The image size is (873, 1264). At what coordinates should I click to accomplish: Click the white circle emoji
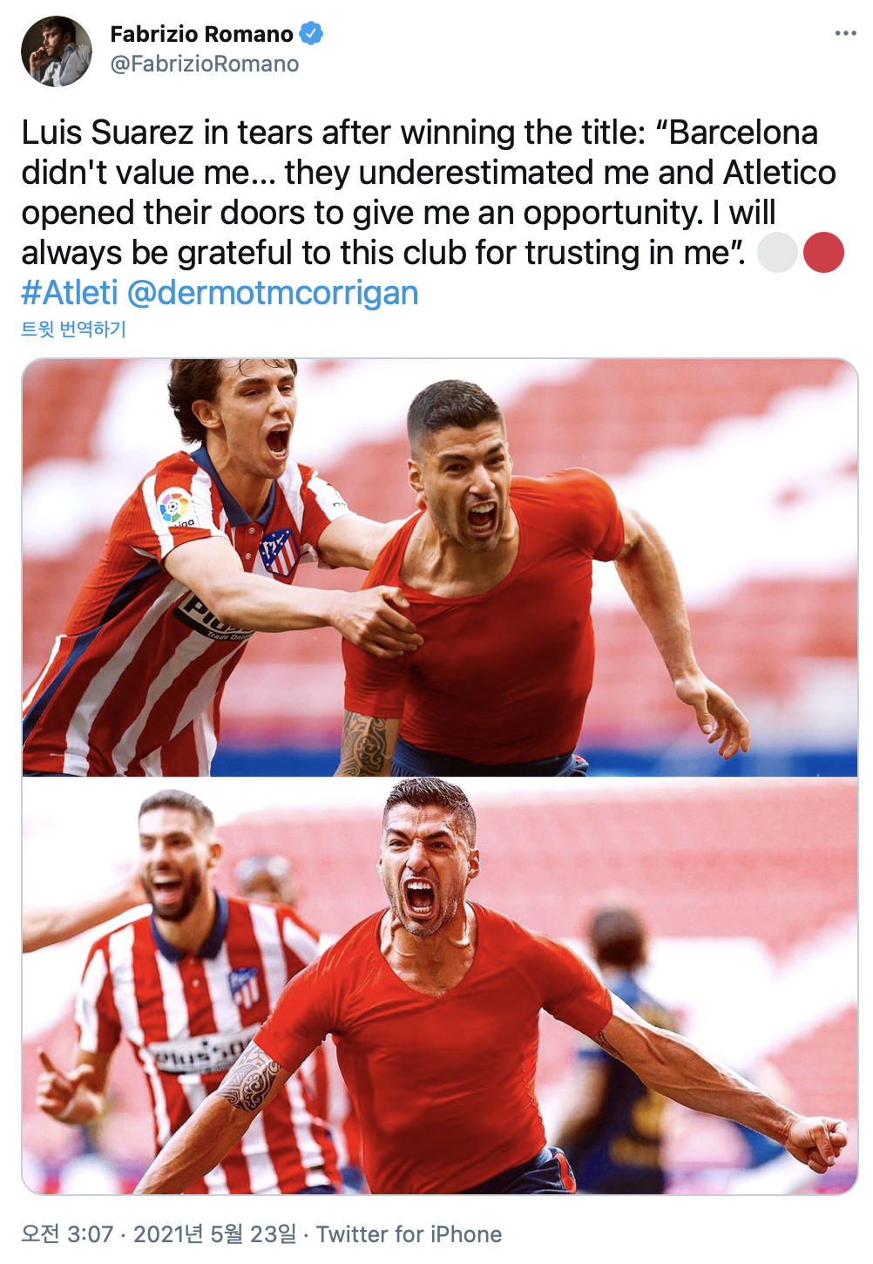[778, 253]
